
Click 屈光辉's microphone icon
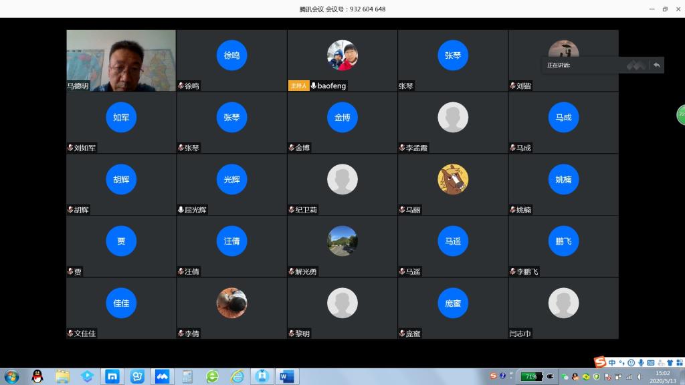pos(181,210)
